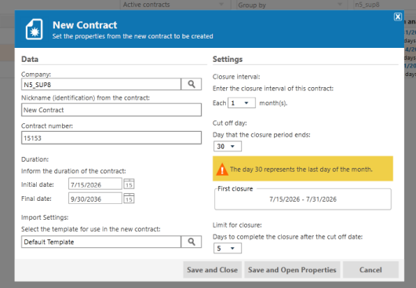Close the New Contract dialog with X
The height and width of the screenshot is (288, 416).
click(x=397, y=16)
